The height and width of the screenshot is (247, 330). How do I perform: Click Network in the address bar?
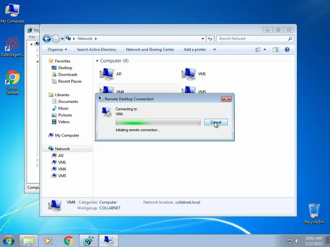coord(85,39)
